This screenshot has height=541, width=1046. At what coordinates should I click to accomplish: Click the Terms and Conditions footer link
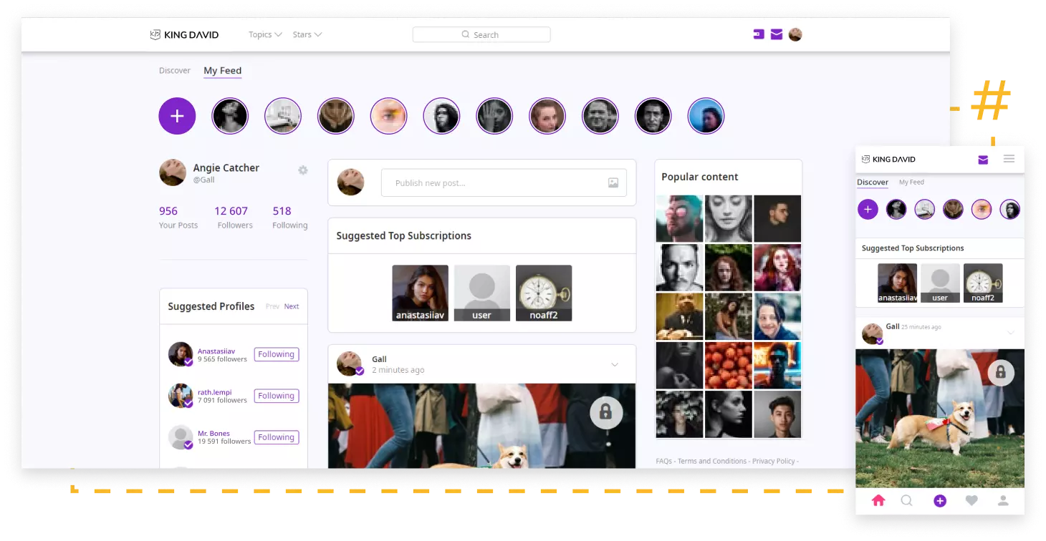(711, 462)
